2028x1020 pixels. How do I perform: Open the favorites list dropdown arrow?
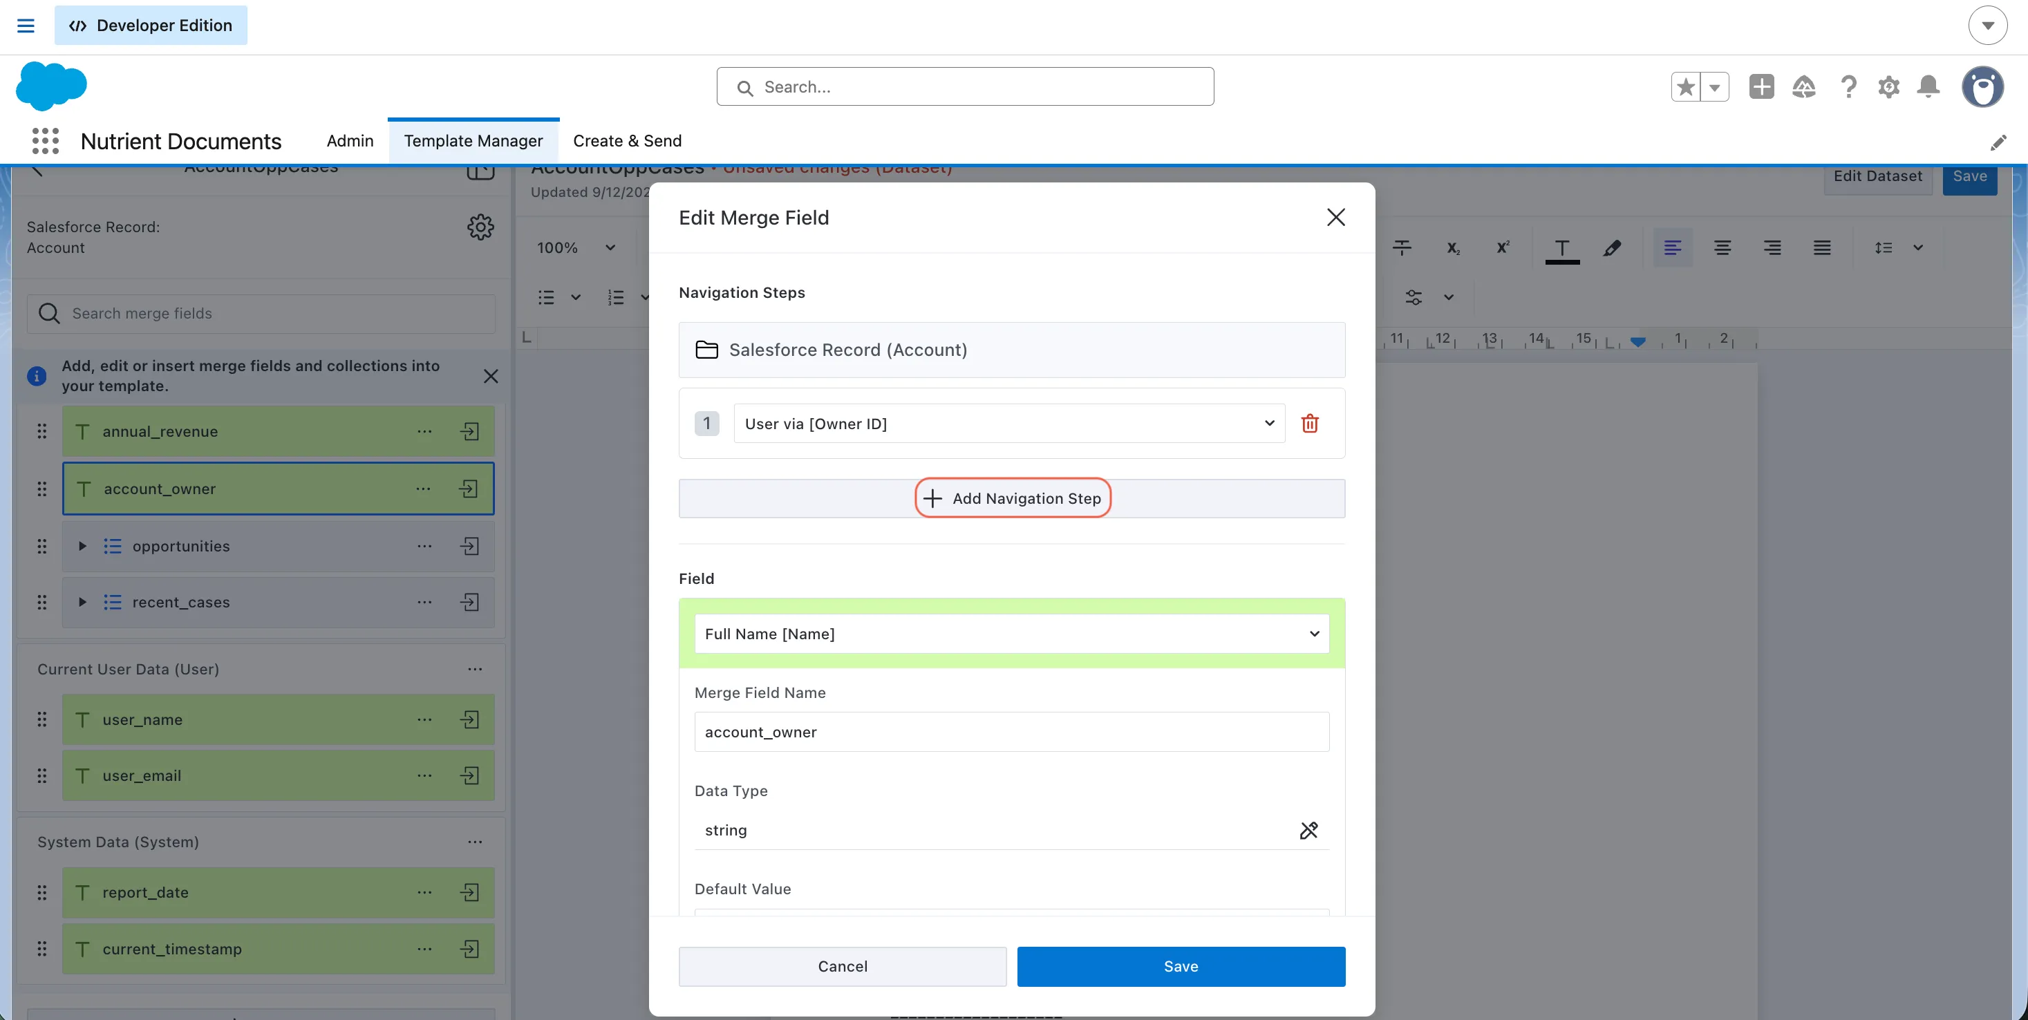(1715, 86)
